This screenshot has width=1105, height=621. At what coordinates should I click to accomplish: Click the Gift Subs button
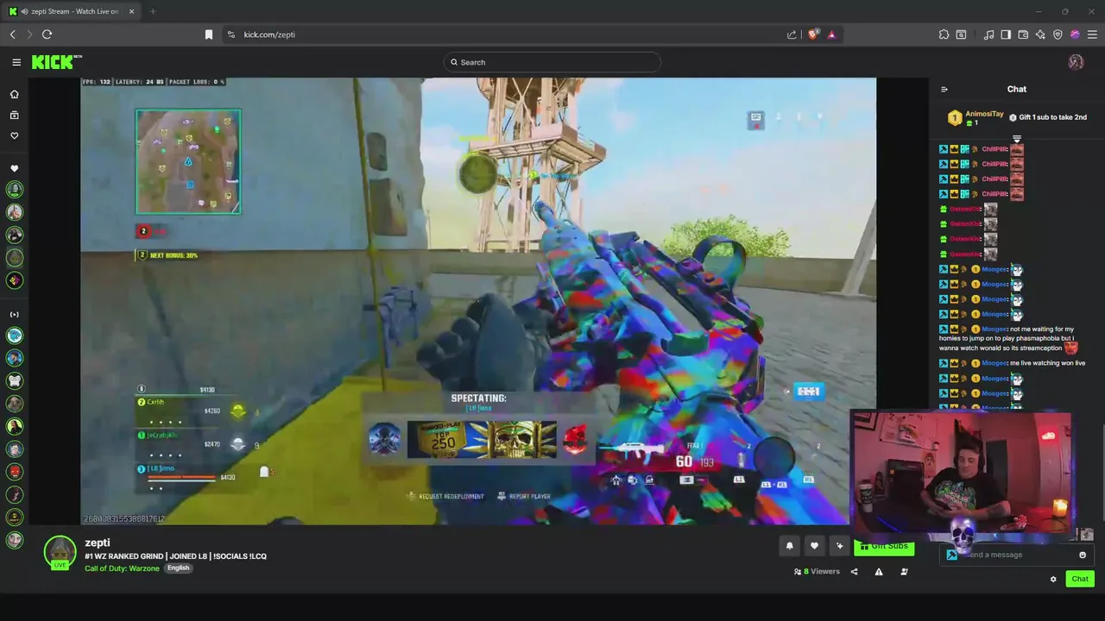click(x=884, y=546)
